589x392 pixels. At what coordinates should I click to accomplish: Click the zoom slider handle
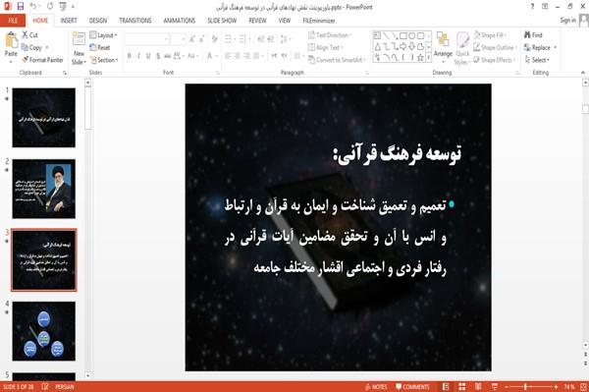point(525,386)
